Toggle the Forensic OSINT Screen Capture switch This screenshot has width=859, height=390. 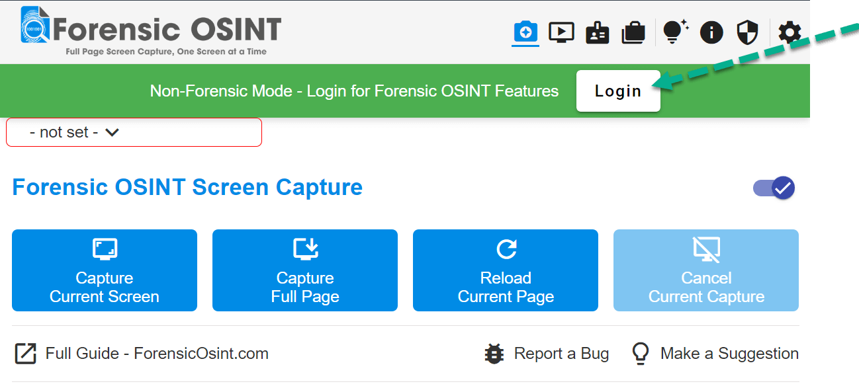[x=774, y=188]
